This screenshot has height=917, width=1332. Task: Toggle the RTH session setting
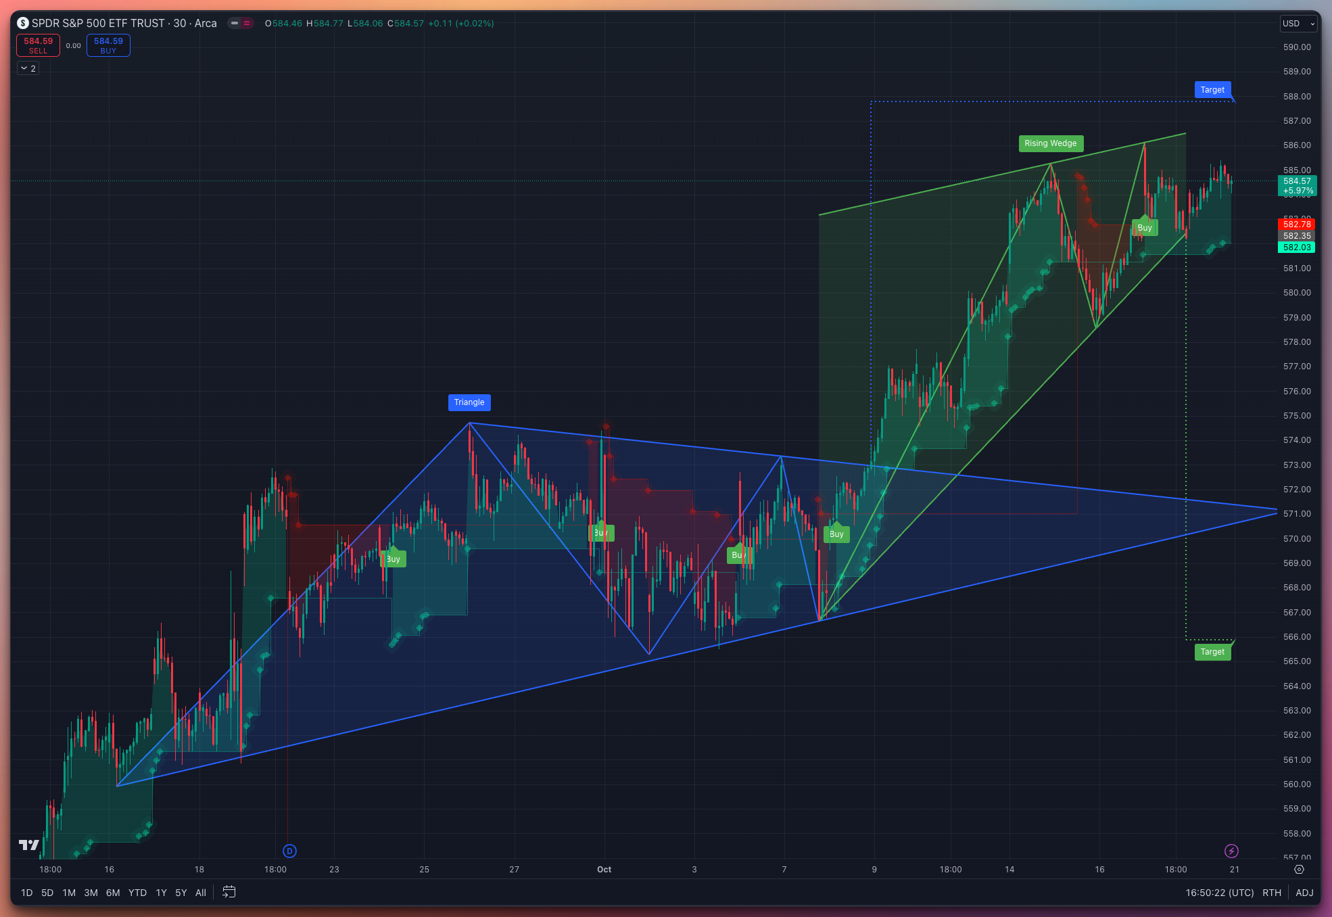pos(1272,893)
